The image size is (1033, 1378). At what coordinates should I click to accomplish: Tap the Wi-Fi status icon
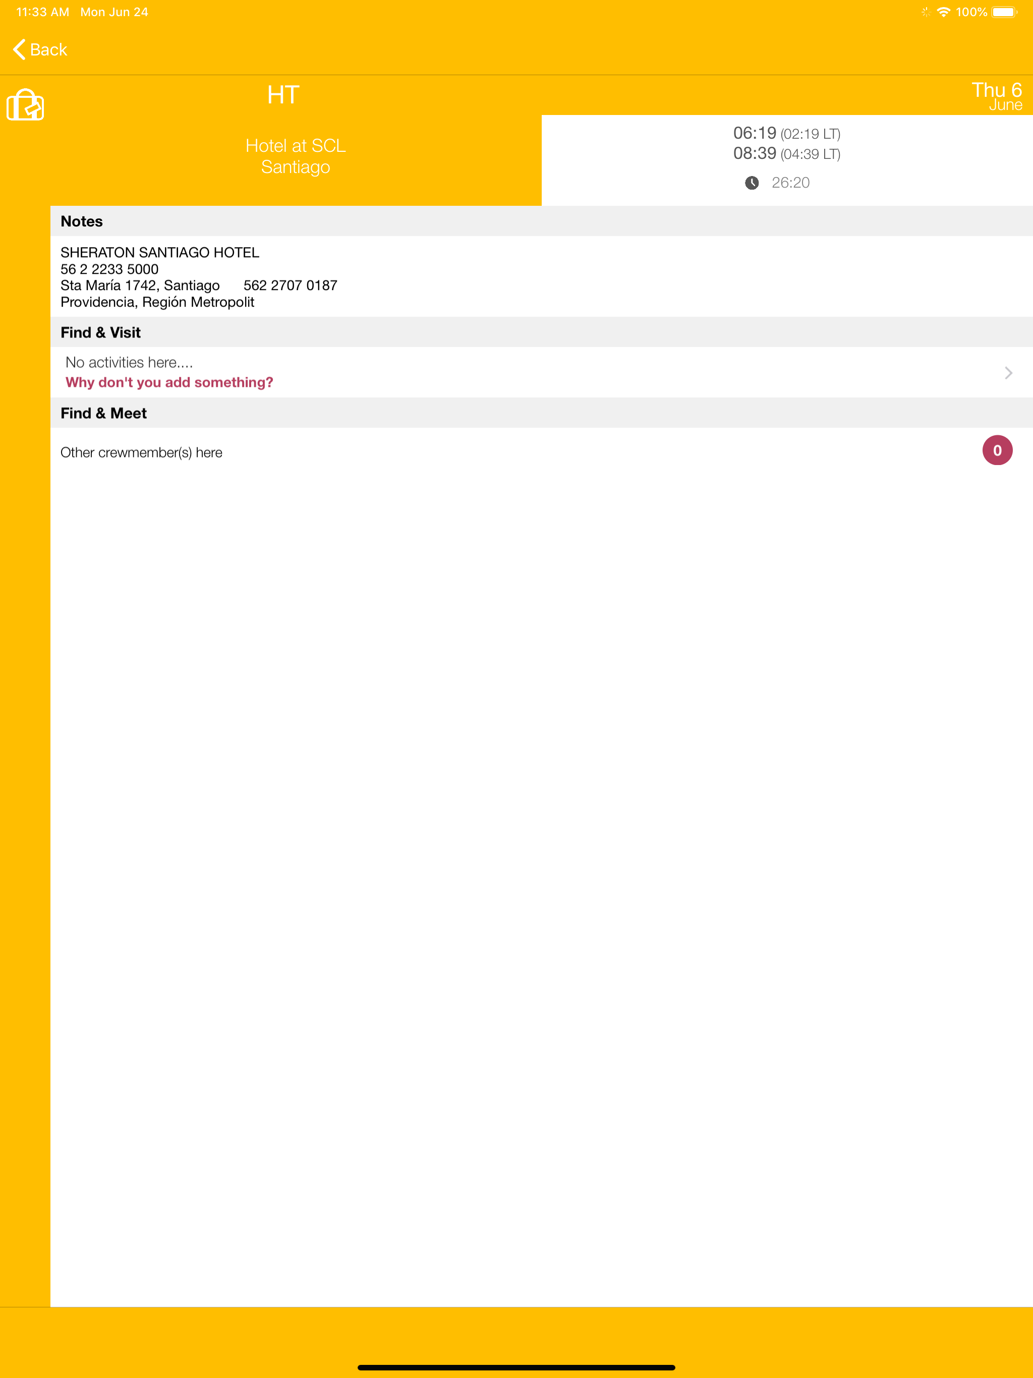pyautogui.click(x=943, y=13)
